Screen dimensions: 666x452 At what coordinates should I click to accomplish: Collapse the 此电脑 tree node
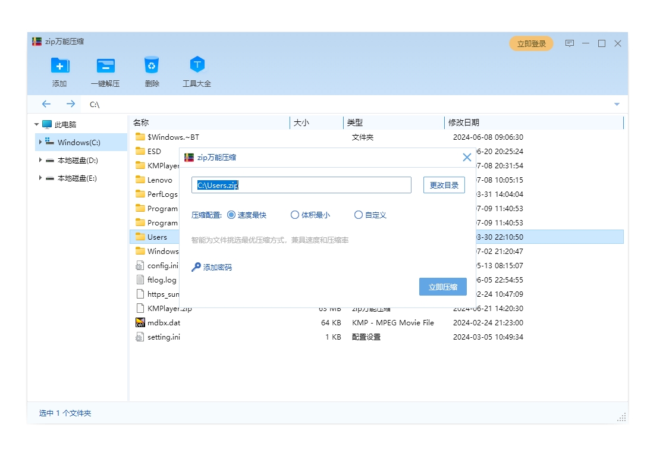pos(36,124)
